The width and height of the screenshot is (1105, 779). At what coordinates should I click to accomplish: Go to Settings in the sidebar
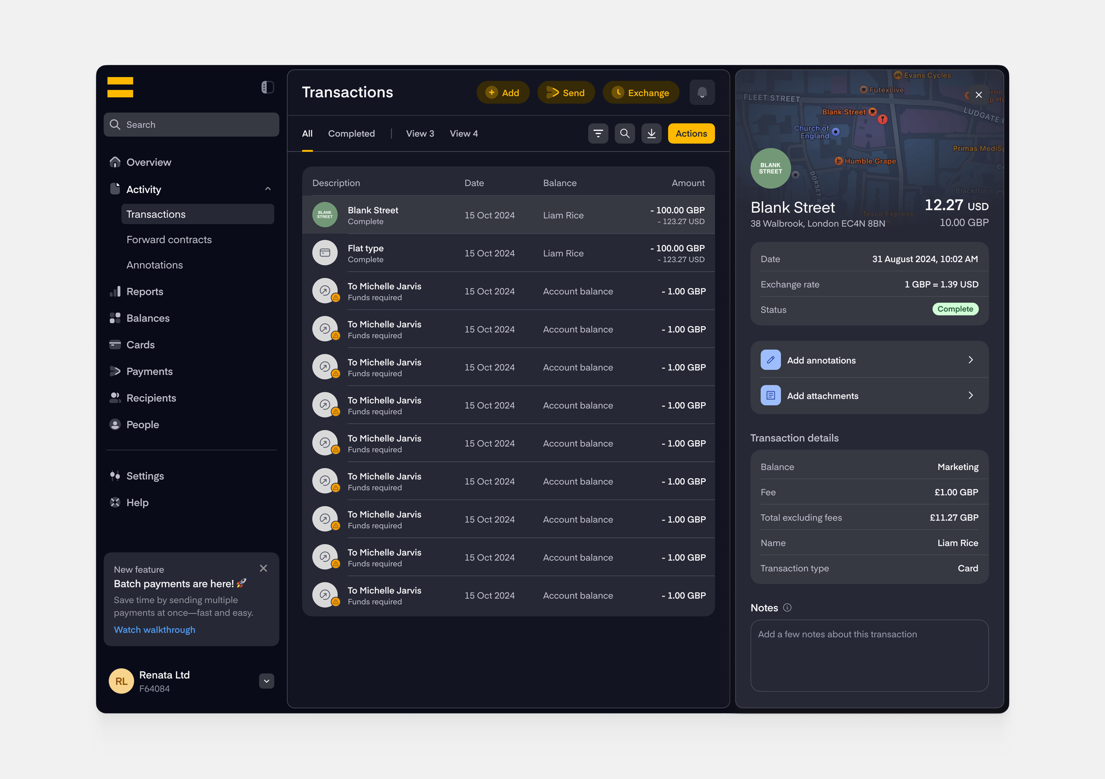click(145, 476)
